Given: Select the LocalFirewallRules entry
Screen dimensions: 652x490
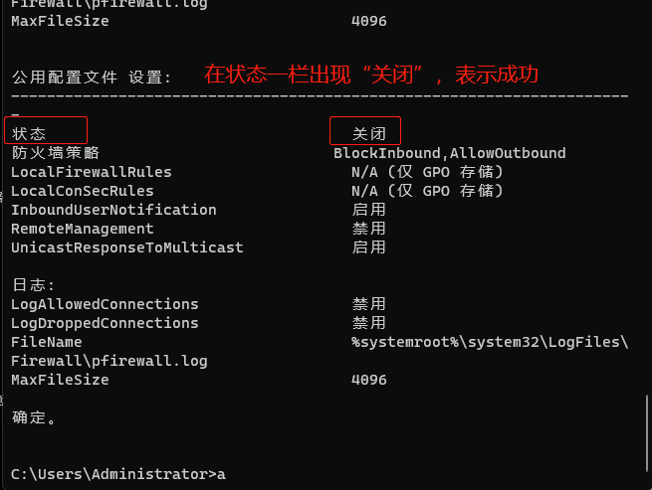Looking at the screenshot, I should pos(92,172).
